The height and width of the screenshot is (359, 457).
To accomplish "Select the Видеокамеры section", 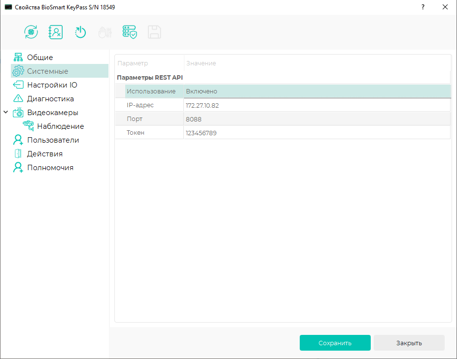I will tap(53, 113).
